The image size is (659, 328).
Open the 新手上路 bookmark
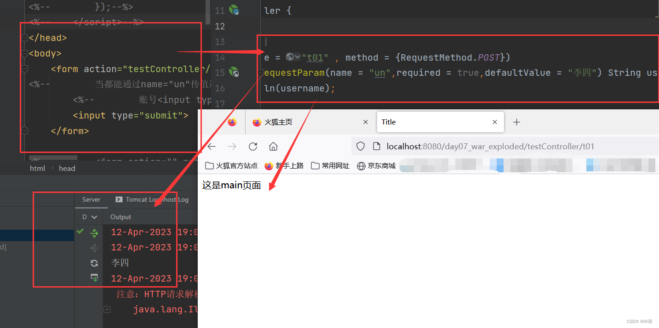pyautogui.click(x=284, y=166)
